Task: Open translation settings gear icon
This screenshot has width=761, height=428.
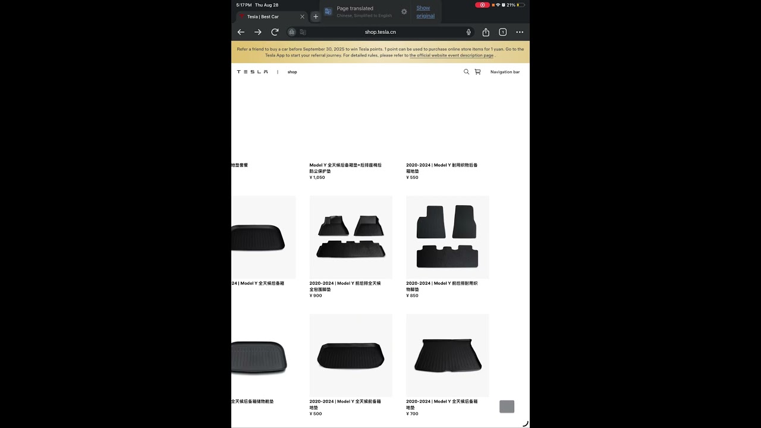Action: [x=404, y=12]
